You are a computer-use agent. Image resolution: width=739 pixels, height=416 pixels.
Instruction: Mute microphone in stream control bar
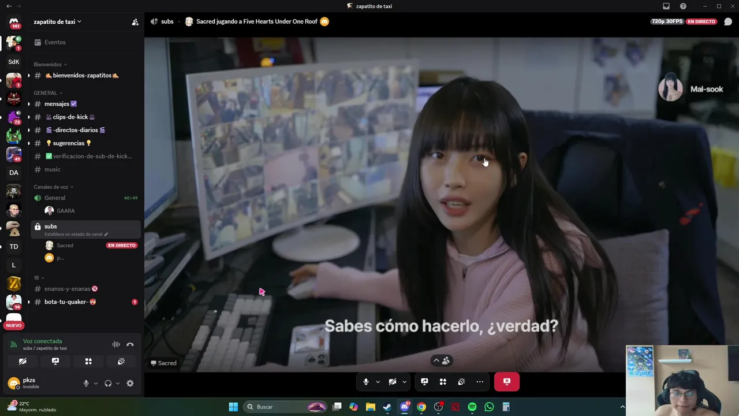point(366,382)
